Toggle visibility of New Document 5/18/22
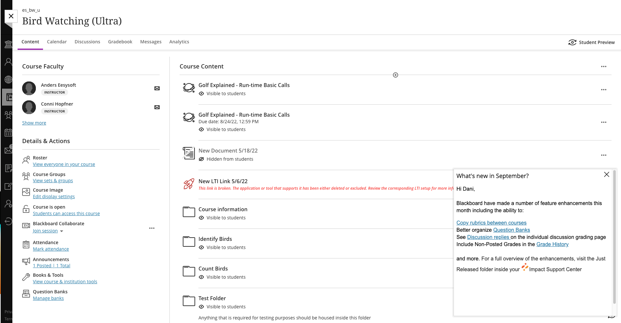This screenshot has height=323, width=621. point(202,159)
